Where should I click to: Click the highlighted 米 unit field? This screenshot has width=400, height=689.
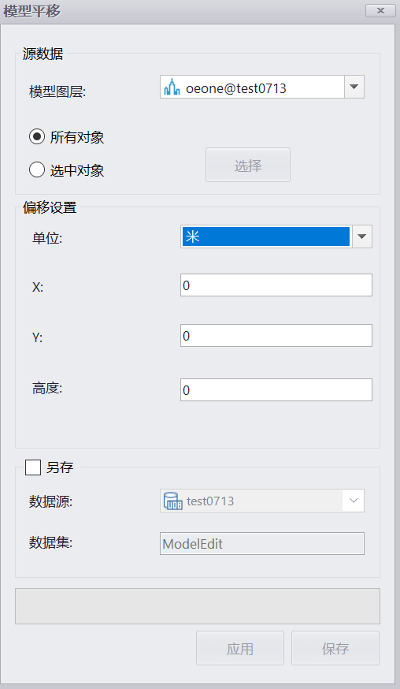(266, 236)
